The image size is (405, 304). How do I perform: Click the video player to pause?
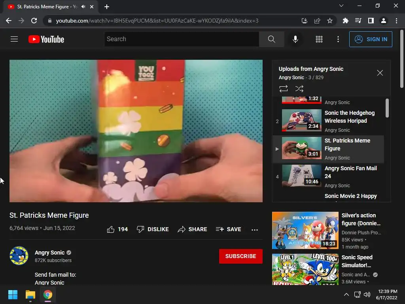click(x=136, y=131)
